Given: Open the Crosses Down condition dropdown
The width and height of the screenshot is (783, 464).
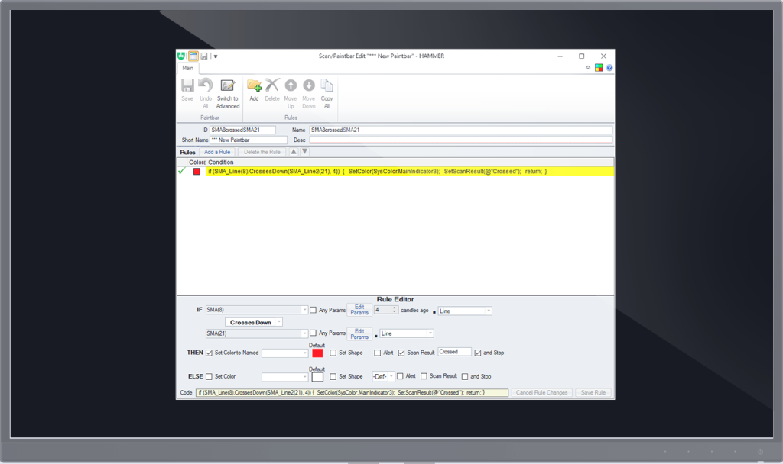Looking at the screenshot, I should coord(278,323).
